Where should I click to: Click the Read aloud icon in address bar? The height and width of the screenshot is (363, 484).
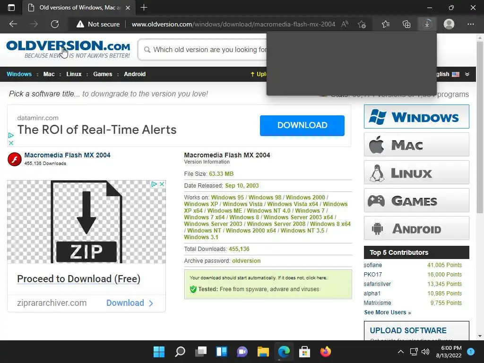[345, 24]
